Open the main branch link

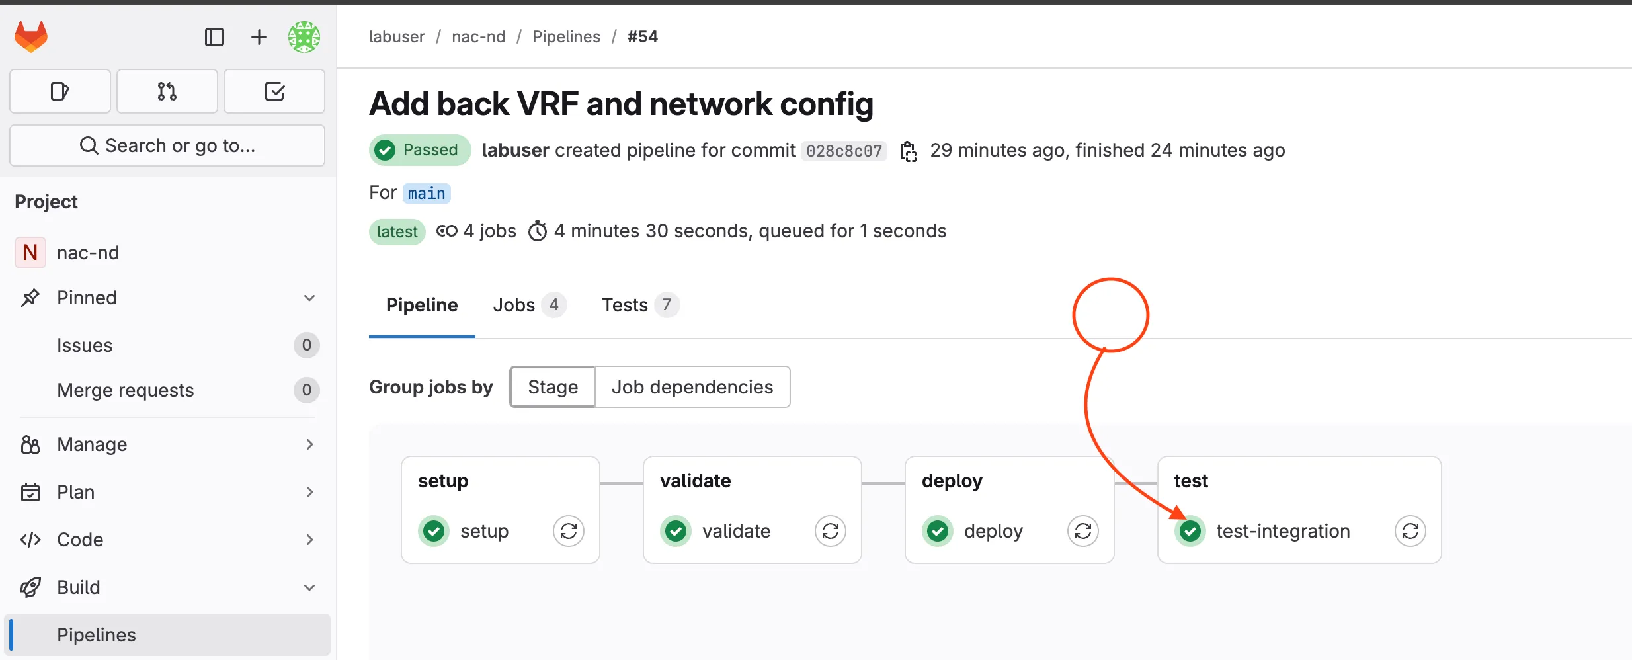[426, 193]
